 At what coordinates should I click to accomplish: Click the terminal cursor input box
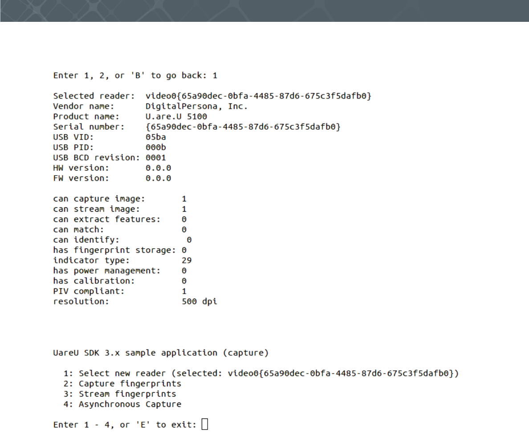click(x=205, y=424)
